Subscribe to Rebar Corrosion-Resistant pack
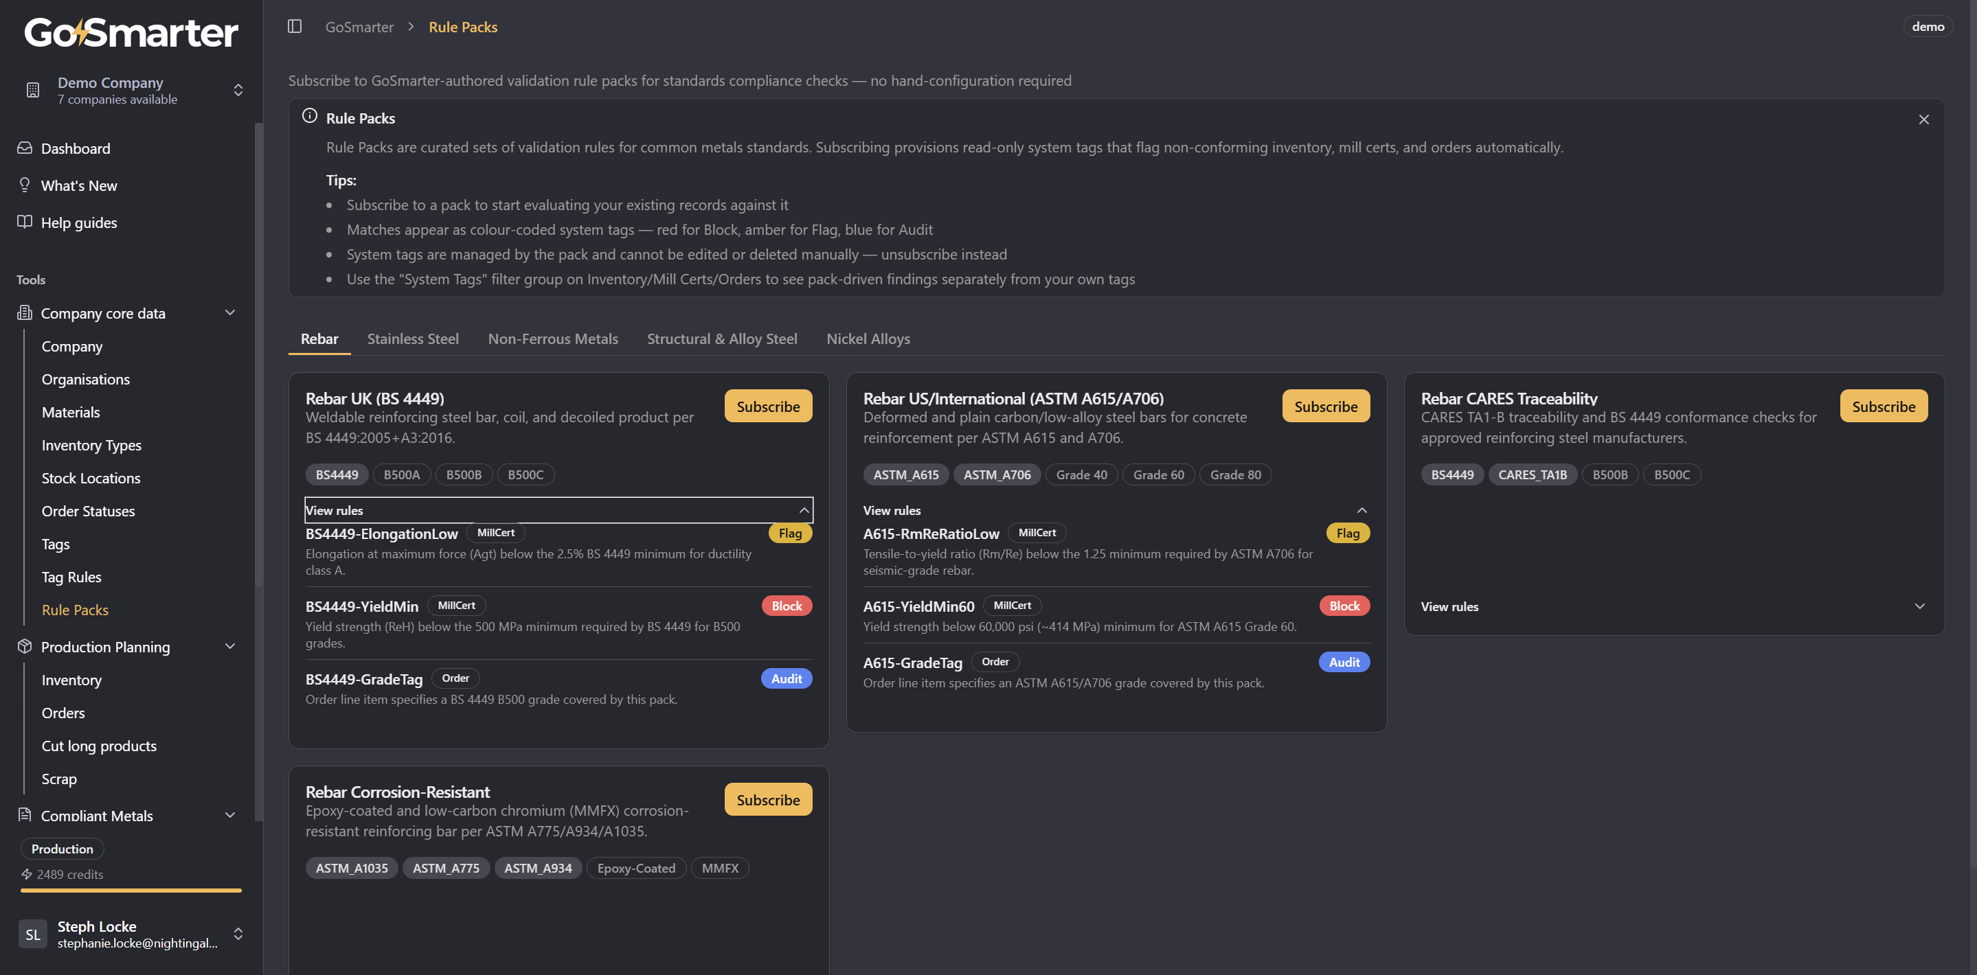Image resolution: width=1977 pixels, height=975 pixels. click(768, 799)
